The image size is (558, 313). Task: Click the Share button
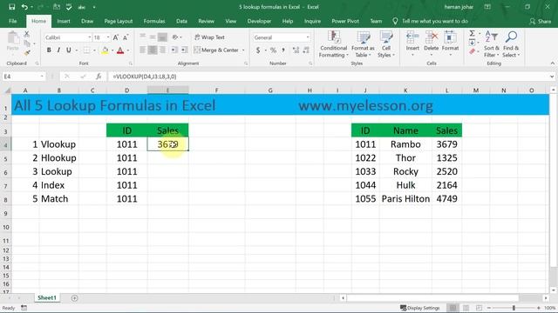point(541,21)
